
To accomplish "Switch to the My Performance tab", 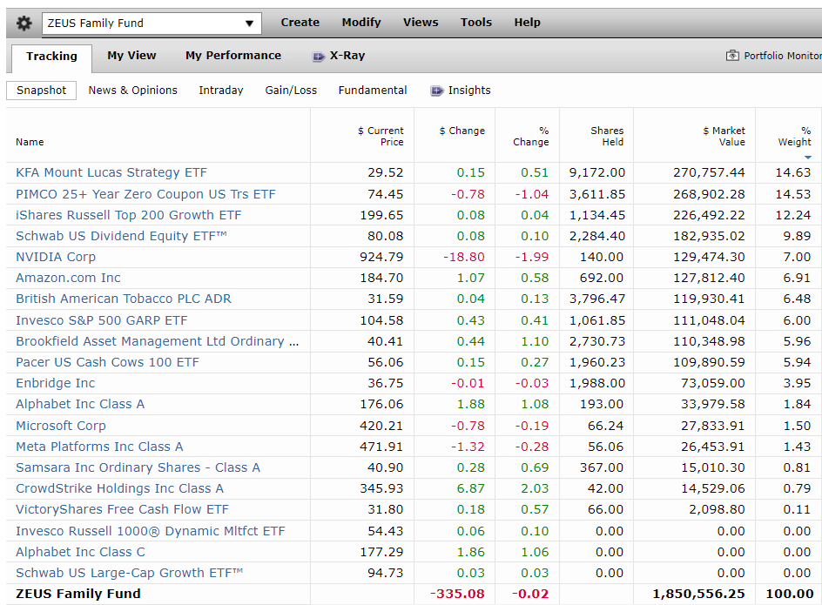I will (x=232, y=55).
